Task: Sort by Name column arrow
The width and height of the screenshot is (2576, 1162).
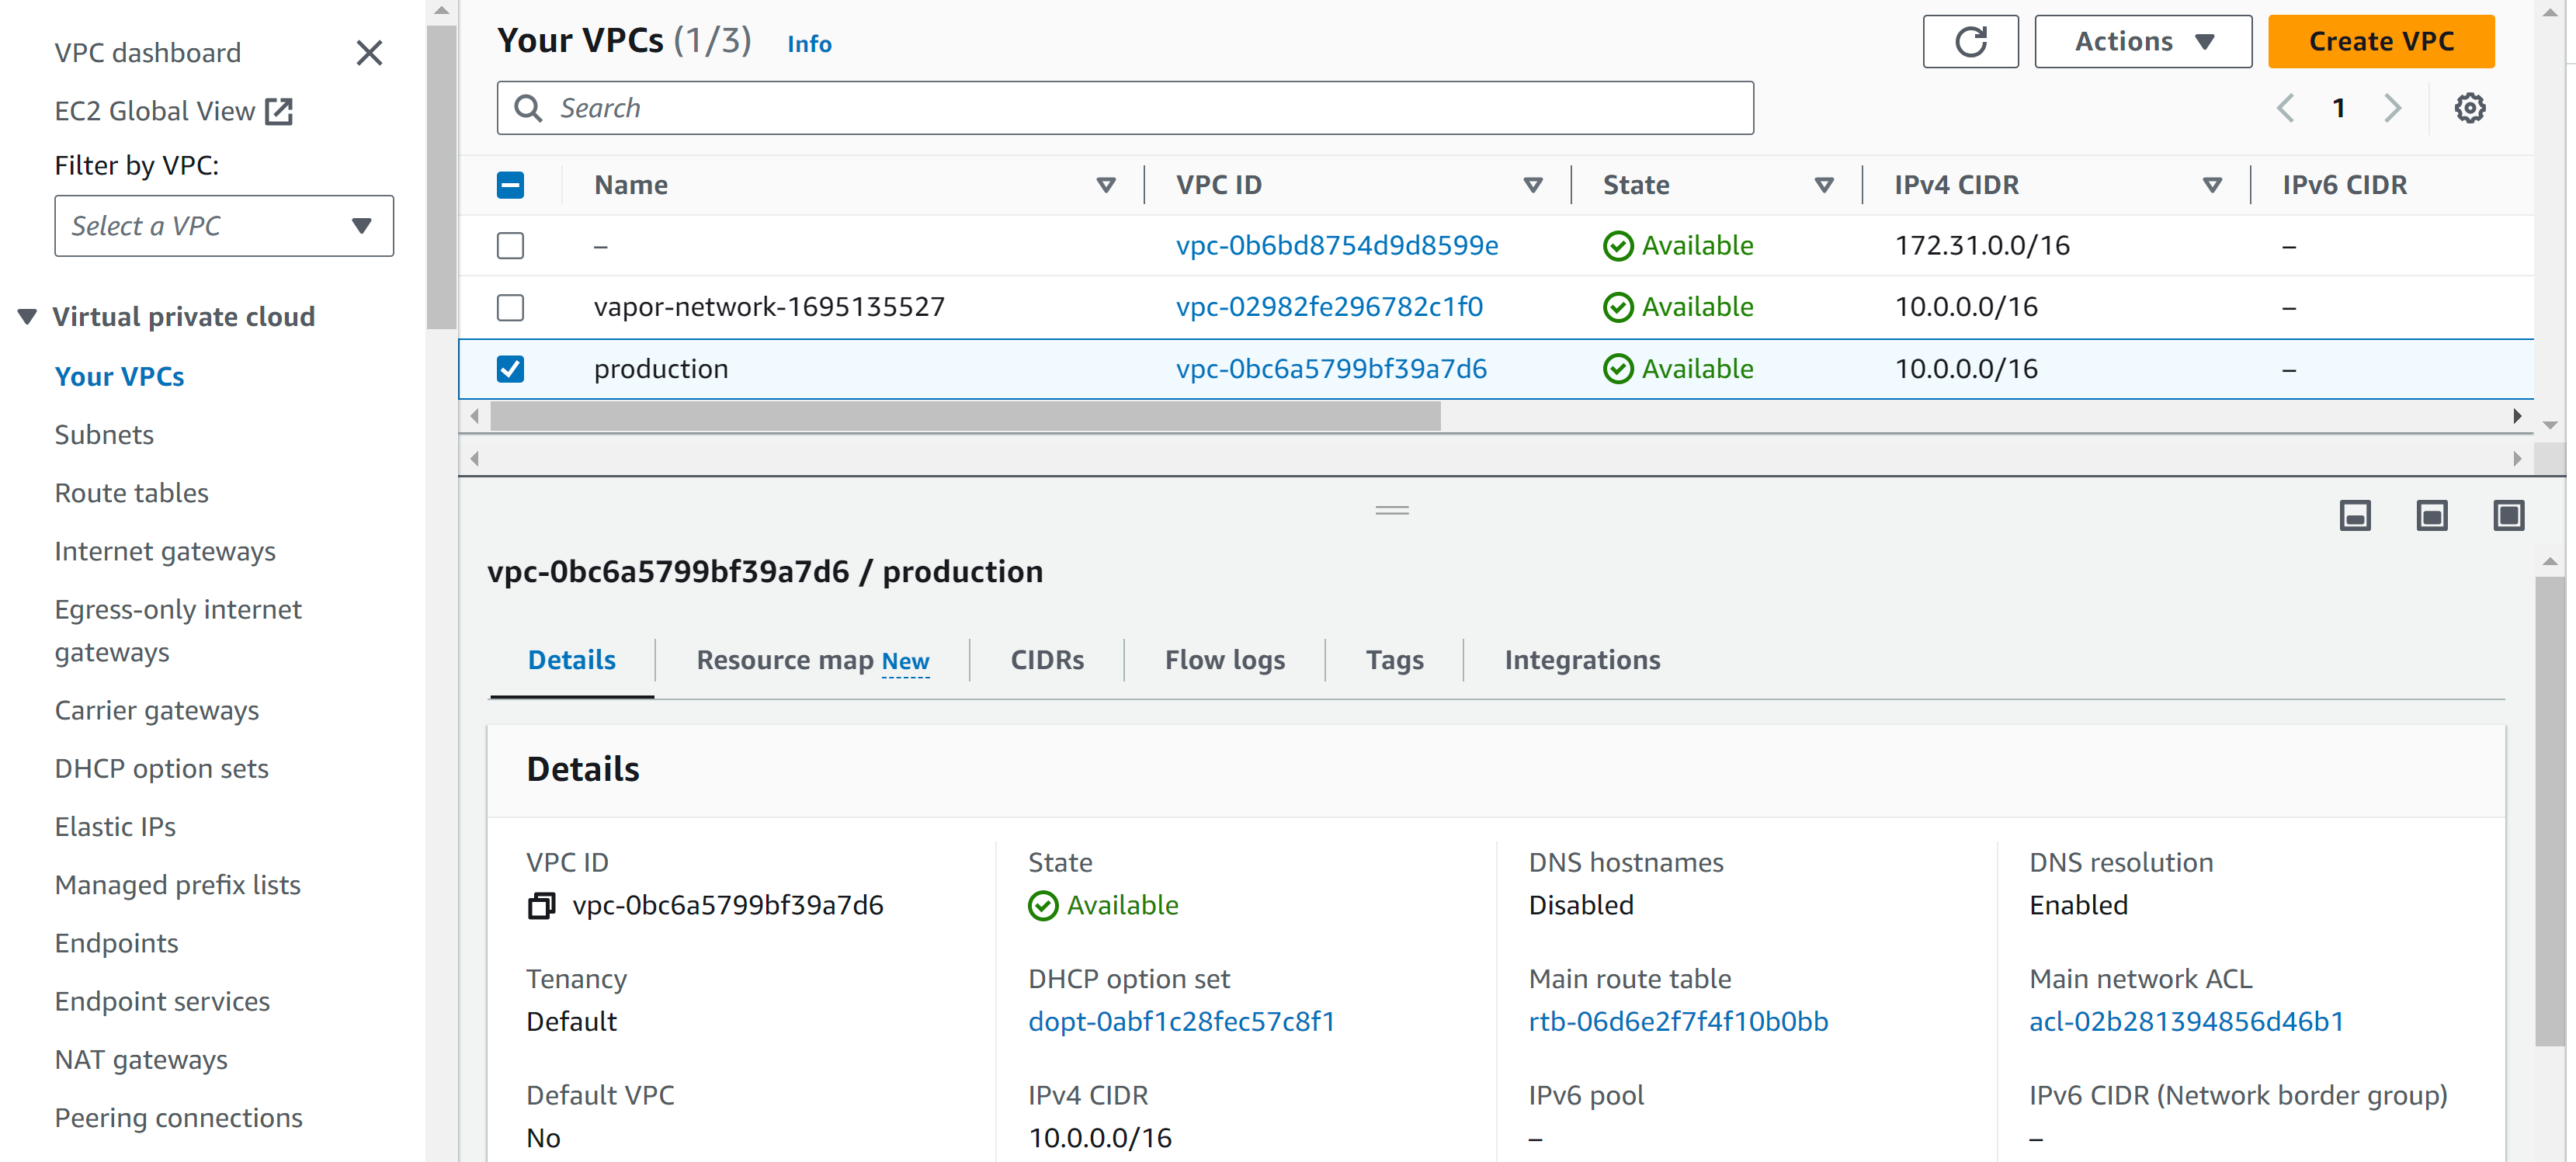Action: [1105, 185]
